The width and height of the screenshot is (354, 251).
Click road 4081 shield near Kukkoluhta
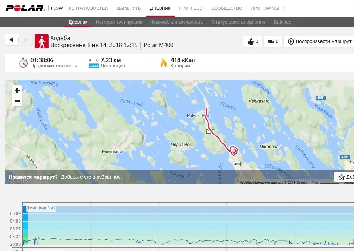(320, 97)
